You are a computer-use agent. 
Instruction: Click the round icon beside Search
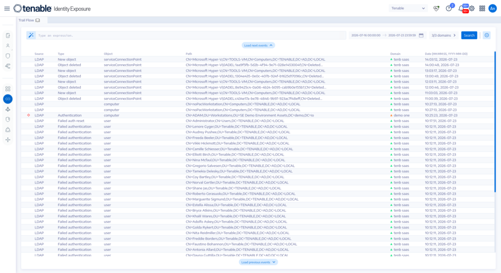(487, 35)
